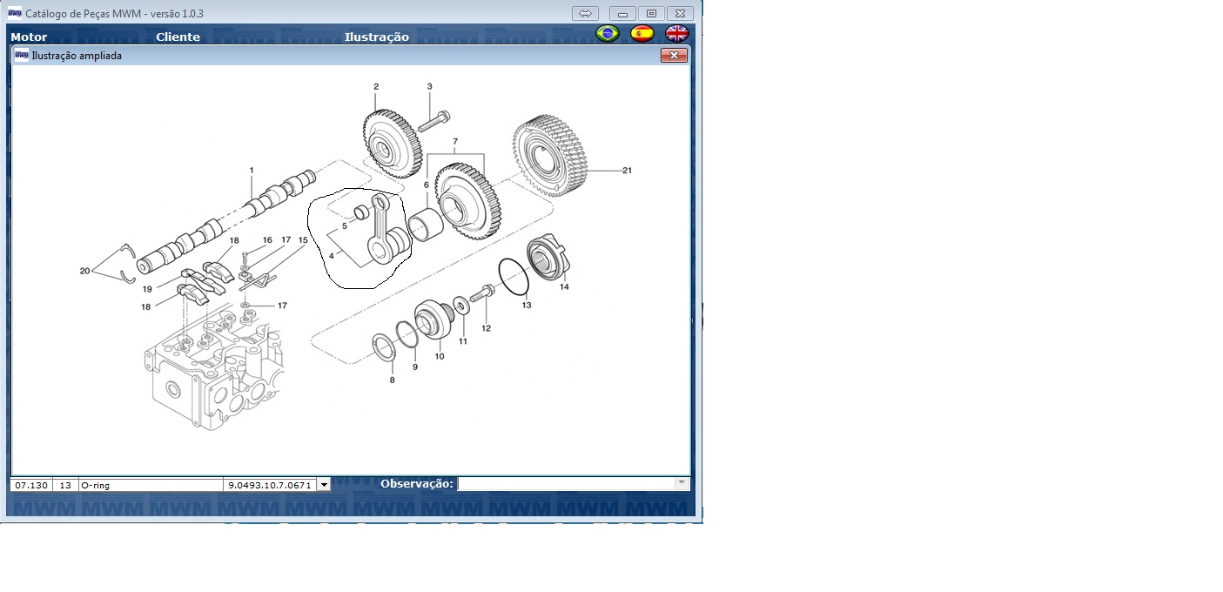Select the Spain flag for Spanish

(642, 34)
